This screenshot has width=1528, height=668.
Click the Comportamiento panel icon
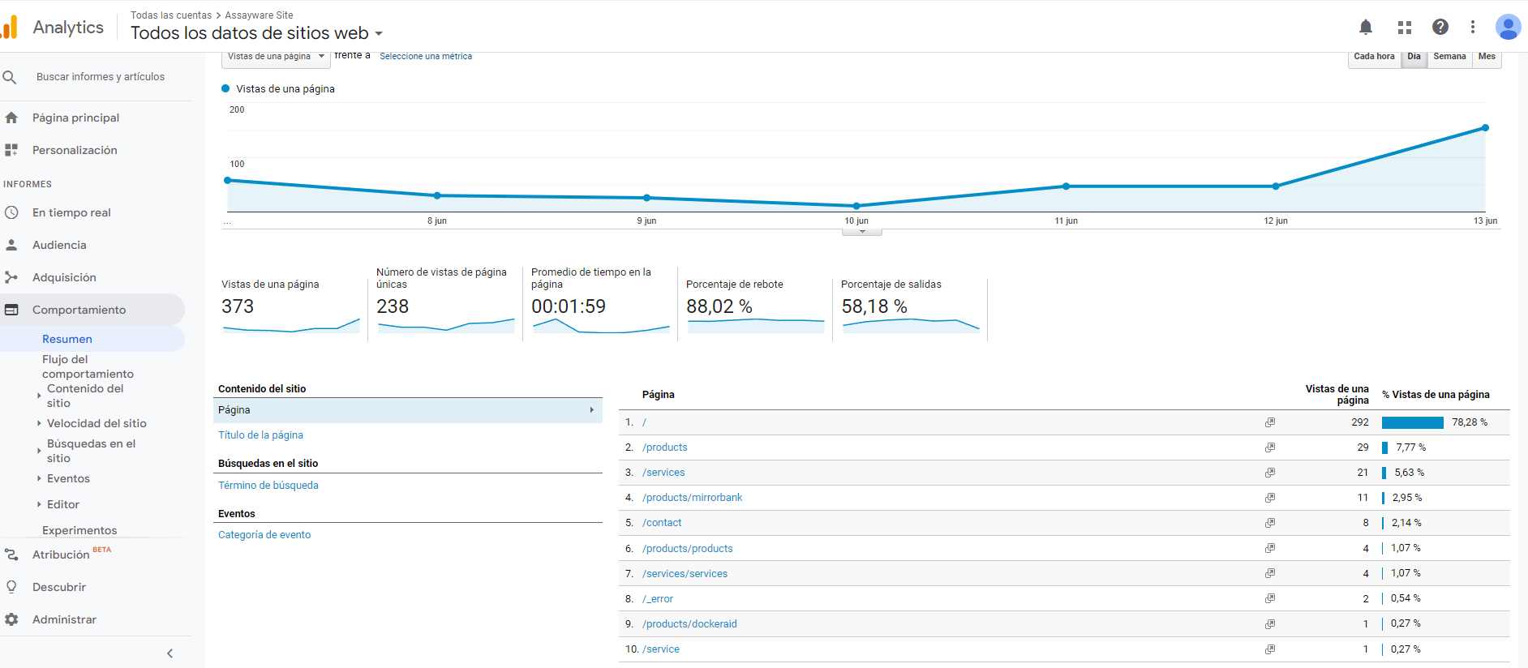click(11, 310)
